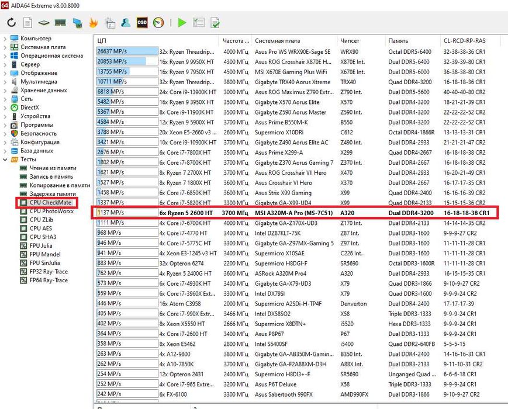Select the CPU CheckMate test

click(50, 202)
